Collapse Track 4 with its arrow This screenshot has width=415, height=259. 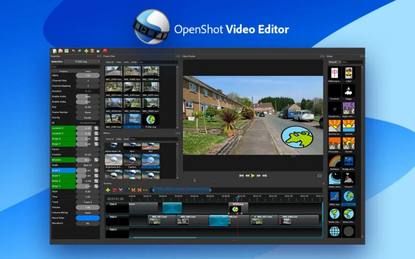pos(108,217)
